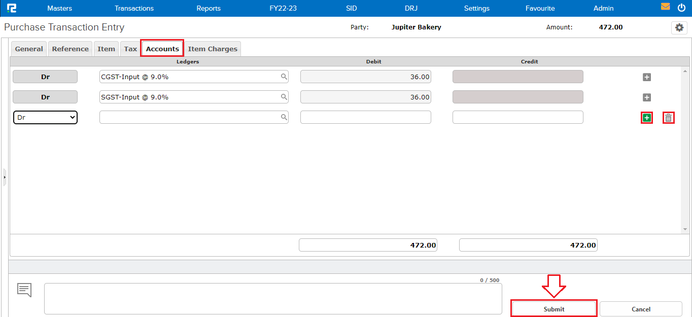Cancel the transaction entry

[x=641, y=309]
